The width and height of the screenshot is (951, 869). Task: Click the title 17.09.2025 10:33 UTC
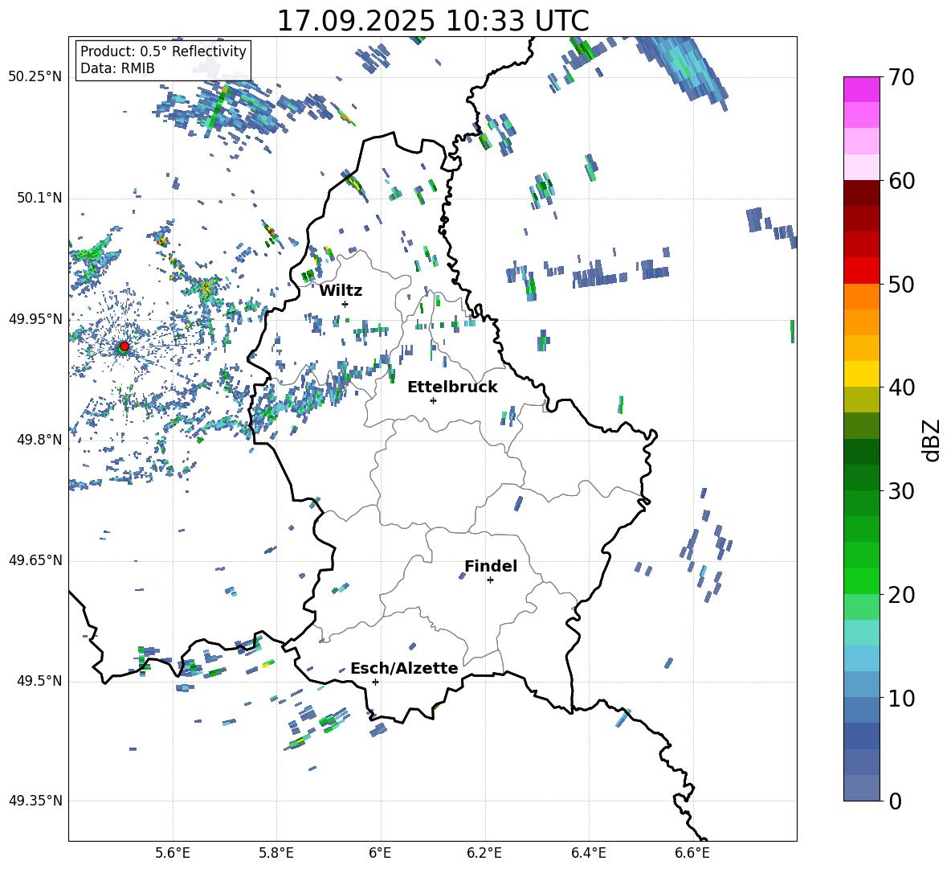pos(433,21)
